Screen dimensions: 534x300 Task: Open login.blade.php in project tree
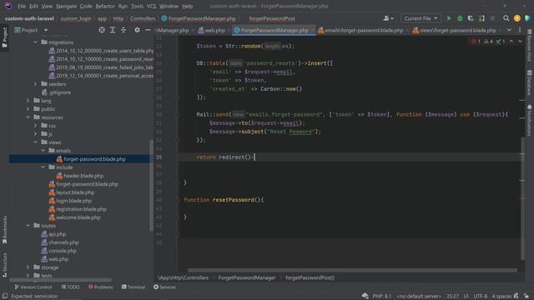point(70,201)
